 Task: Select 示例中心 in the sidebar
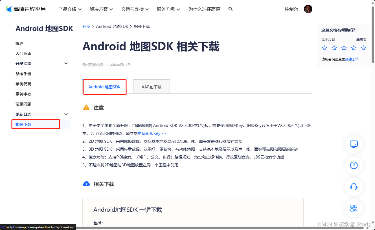[x=23, y=94]
